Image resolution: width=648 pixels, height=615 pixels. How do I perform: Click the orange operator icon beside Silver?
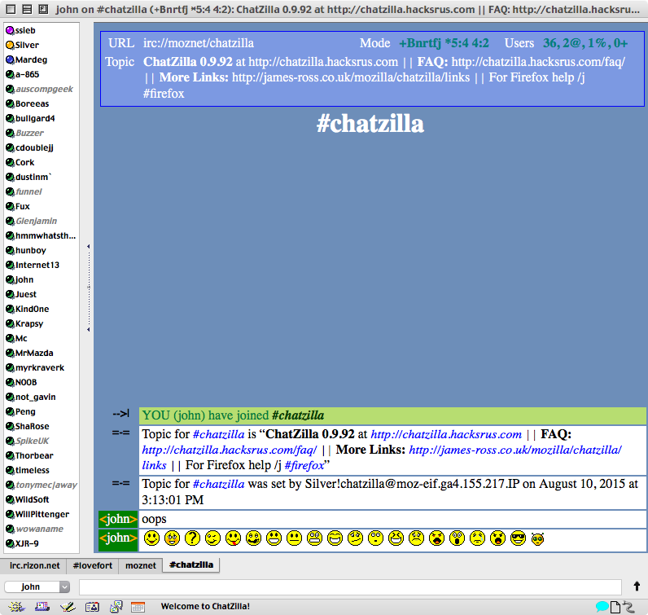[x=10, y=45]
